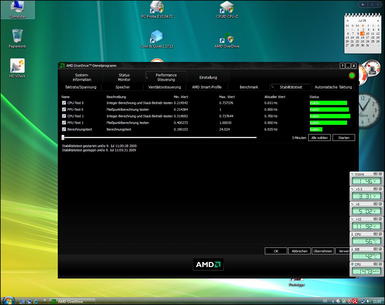Switch to Taktrate/Spannung subtab
This screenshot has width=385, height=305.
[x=81, y=87]
